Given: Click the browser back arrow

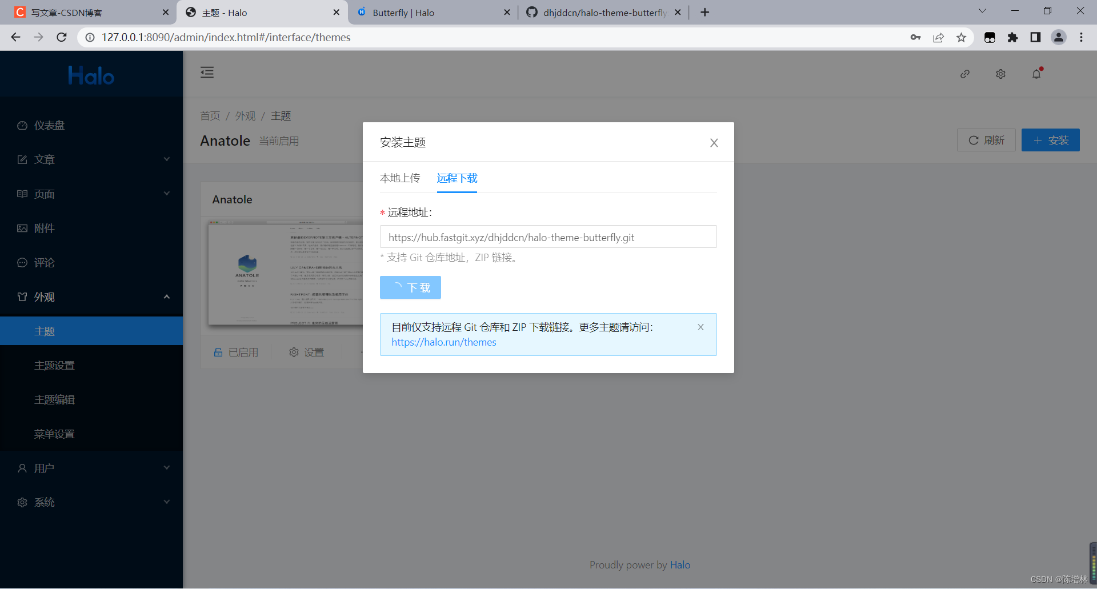Looking at the screenshot, I should (x=15, y=37).
